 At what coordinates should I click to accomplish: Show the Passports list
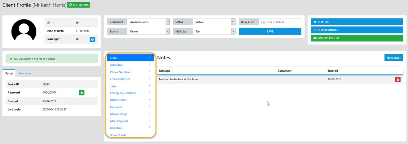pyautogui.click(x=116, y=107)
